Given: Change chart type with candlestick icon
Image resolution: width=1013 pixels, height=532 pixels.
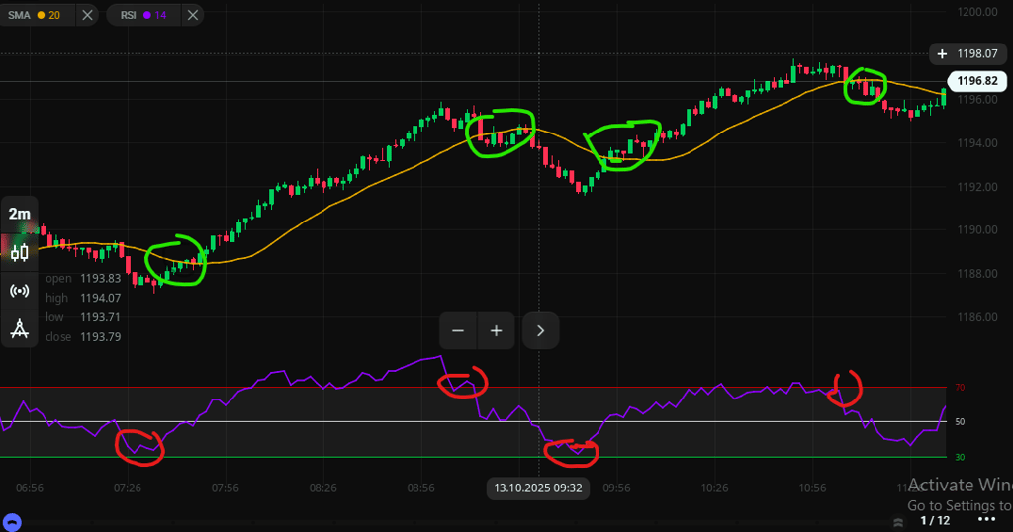Looking at the screenshot, I should 20,252.
